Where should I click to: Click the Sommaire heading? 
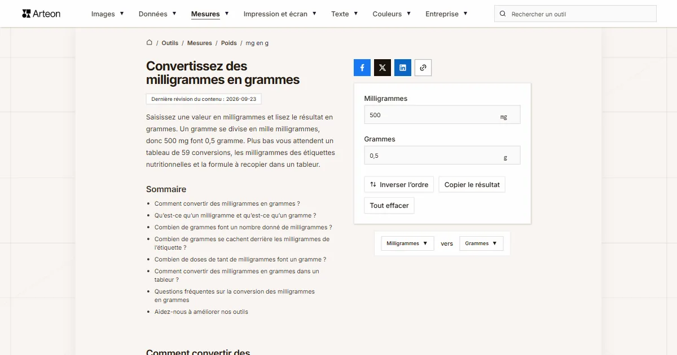[166, 189]
